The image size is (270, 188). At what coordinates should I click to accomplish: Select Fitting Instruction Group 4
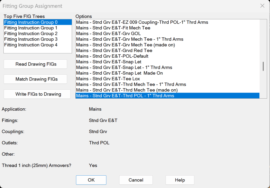[38, 45]
